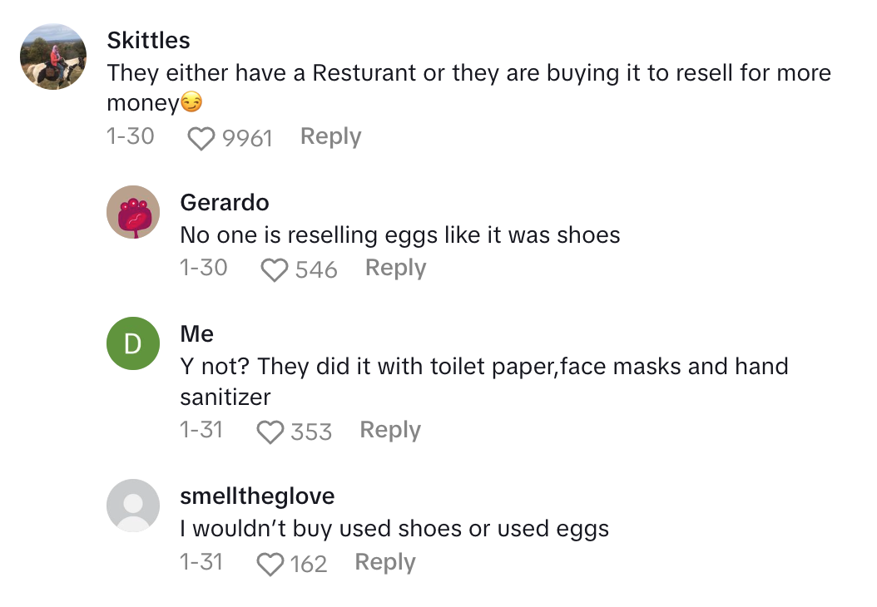Viewport: 877px width, 607px height.
Task: Heart smelltheglove's used eggs comment
Action: click(270, 564)
